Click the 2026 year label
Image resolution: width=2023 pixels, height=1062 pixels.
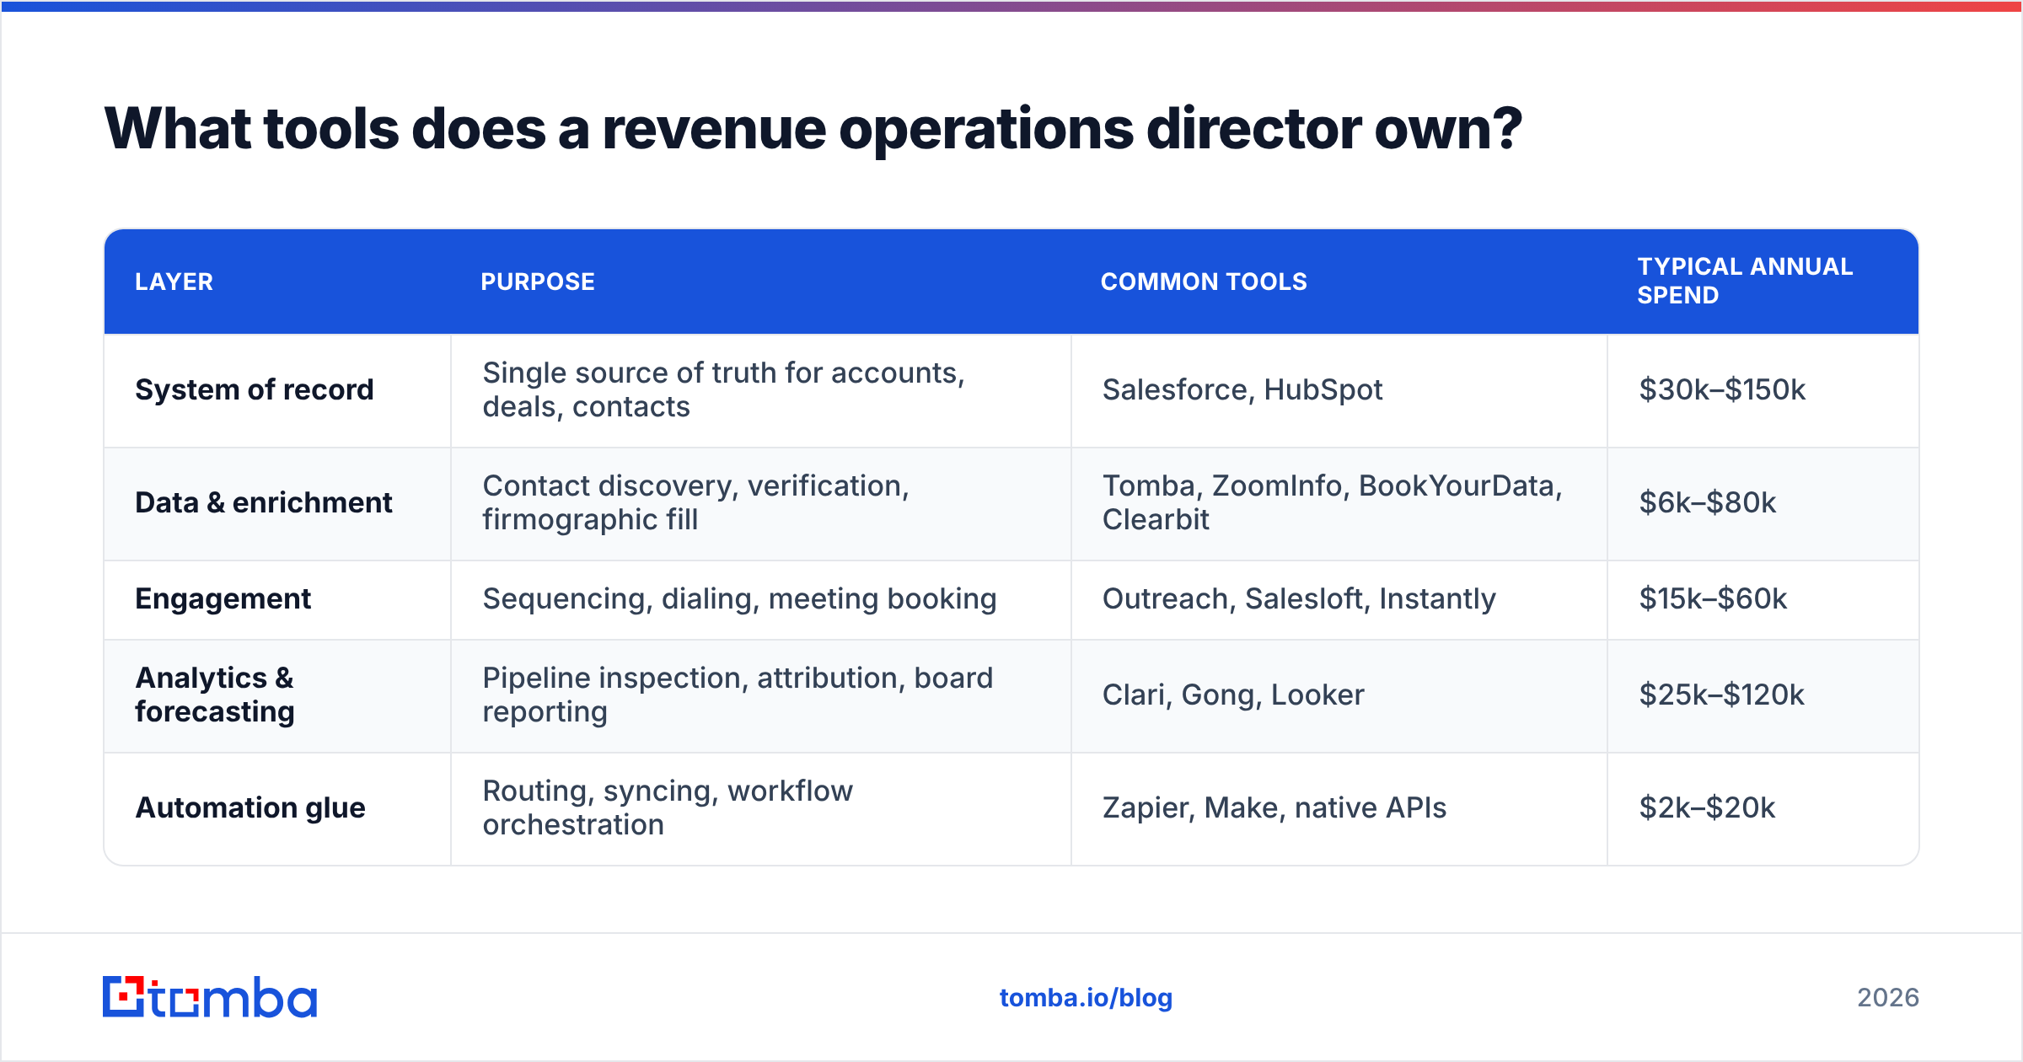1888,998
